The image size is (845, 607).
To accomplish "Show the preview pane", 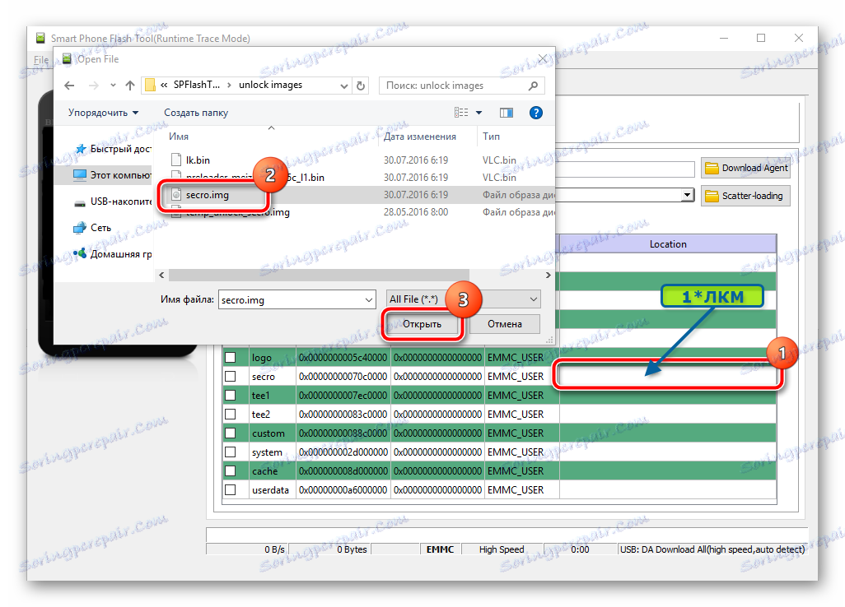I will coord(506,113).
